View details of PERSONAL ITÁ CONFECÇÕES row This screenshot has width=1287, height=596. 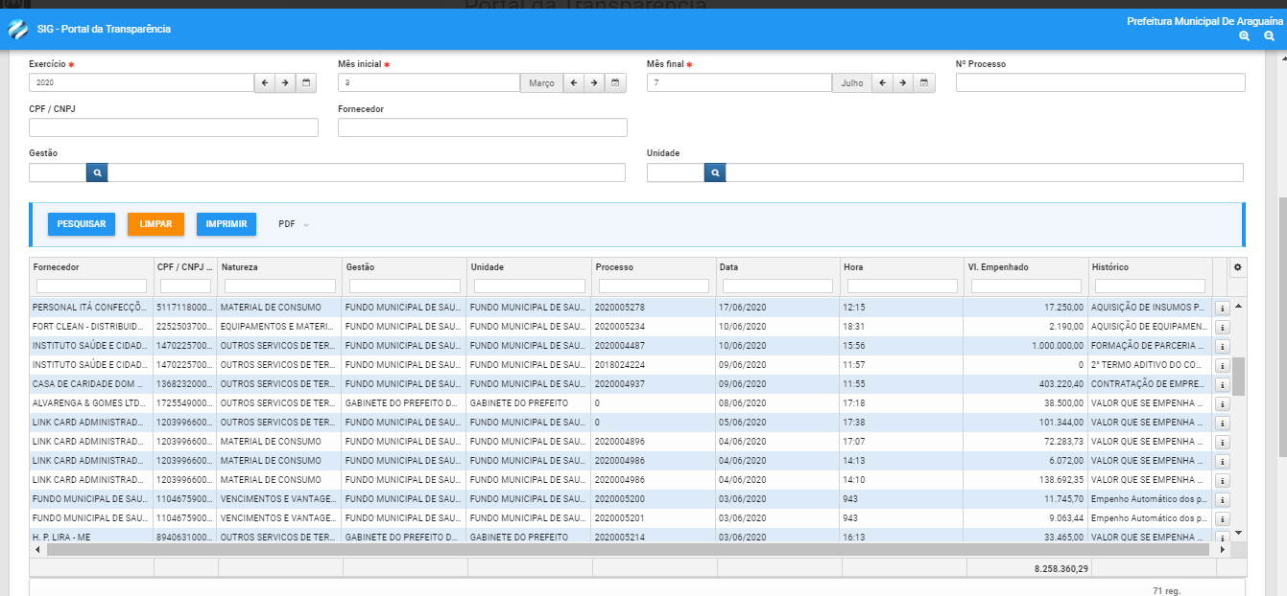[1223, 308]
